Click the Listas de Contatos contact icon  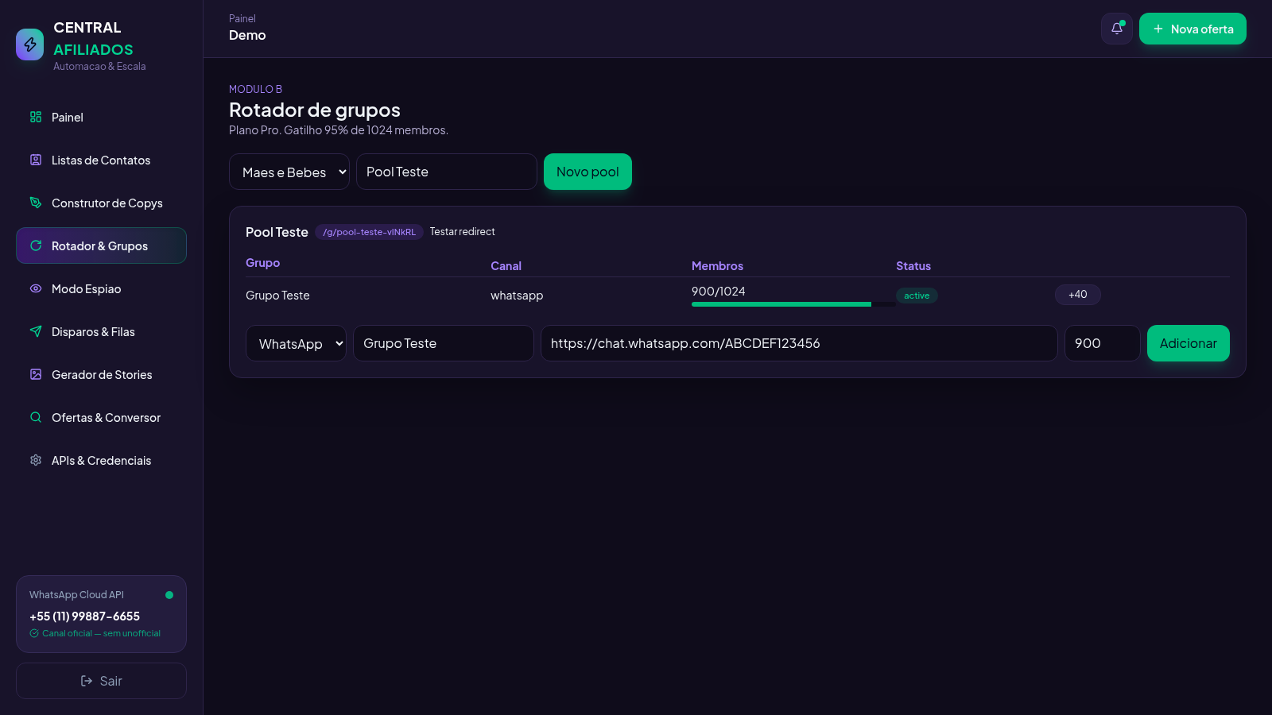coord(36,160)
